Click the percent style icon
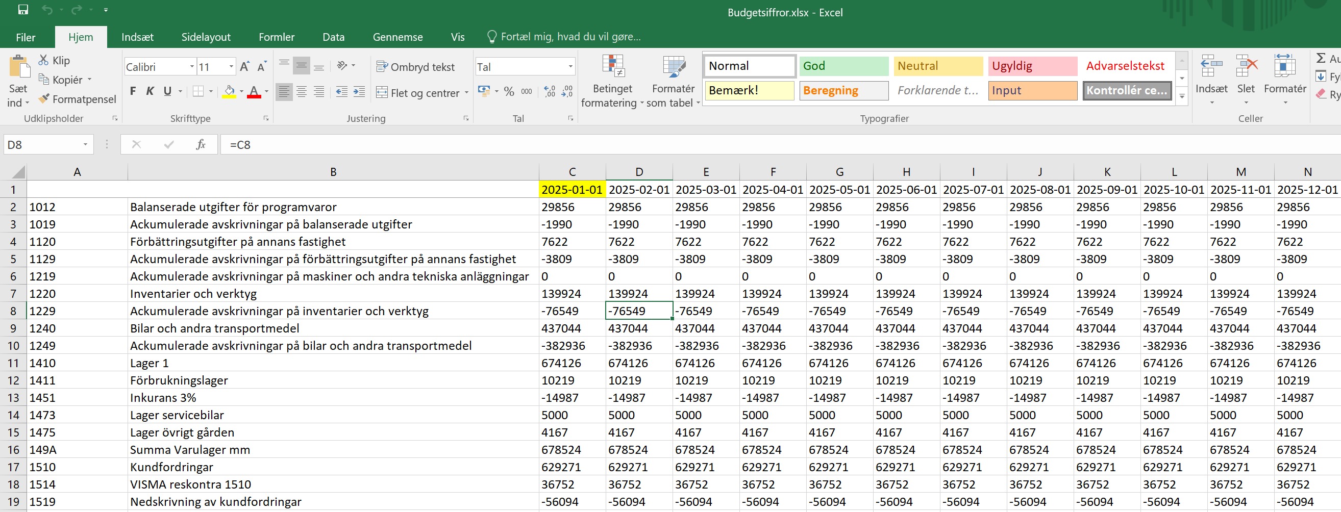Viewport: 1341px width, 512px height. (509, 92)
